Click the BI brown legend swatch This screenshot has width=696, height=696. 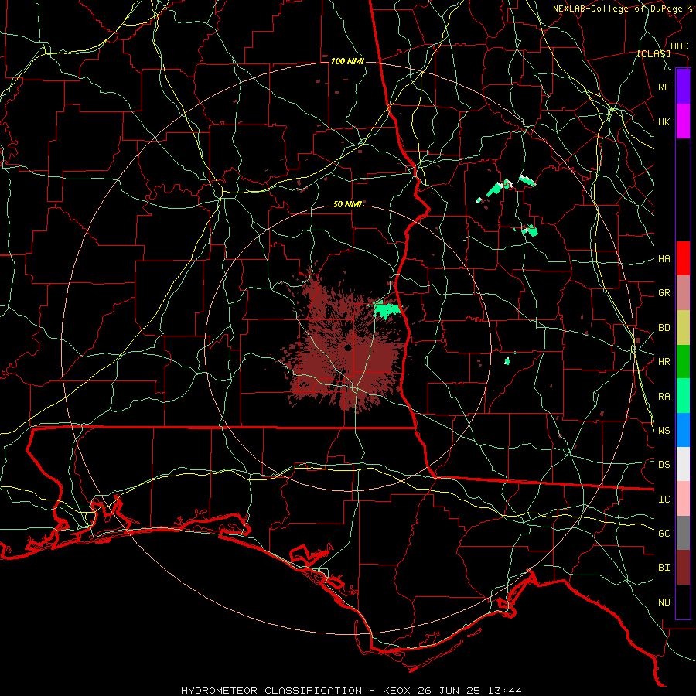pos(683,568)
